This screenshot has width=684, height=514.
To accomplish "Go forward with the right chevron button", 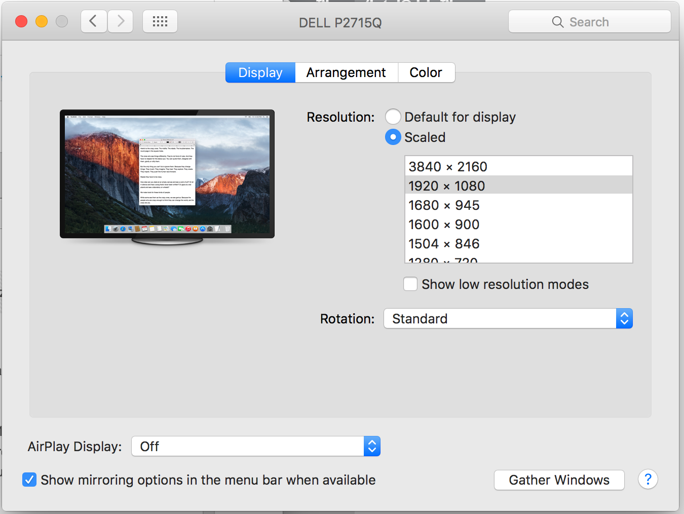I will click(x=121, y=21).
